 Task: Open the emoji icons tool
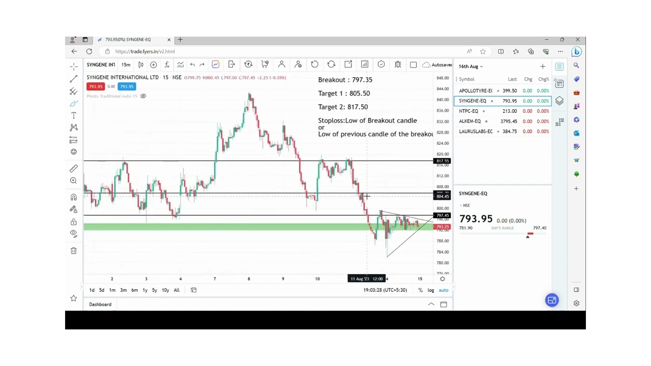pyautogui.click(x=74, y=152)
